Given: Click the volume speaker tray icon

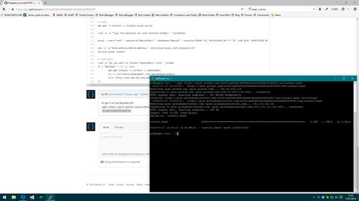Looking at the screenshot, I should (337, 197).
